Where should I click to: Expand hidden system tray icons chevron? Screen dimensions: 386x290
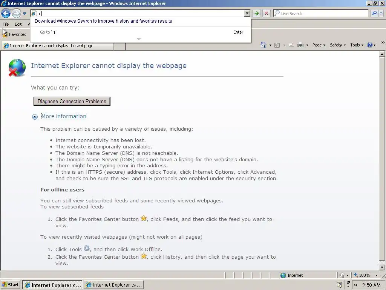pos(356,285)
